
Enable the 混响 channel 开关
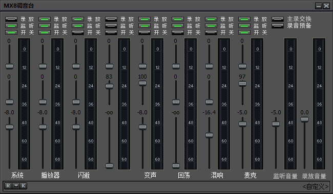211,32
